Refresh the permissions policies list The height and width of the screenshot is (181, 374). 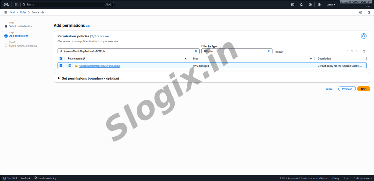point(364,36)
